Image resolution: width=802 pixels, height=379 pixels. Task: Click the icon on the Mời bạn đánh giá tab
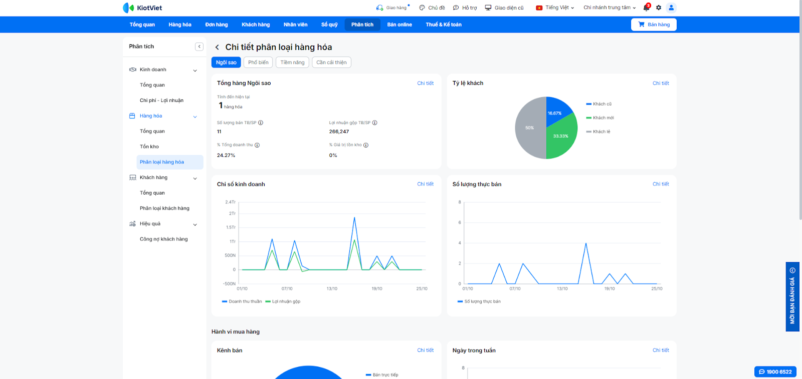792,270
